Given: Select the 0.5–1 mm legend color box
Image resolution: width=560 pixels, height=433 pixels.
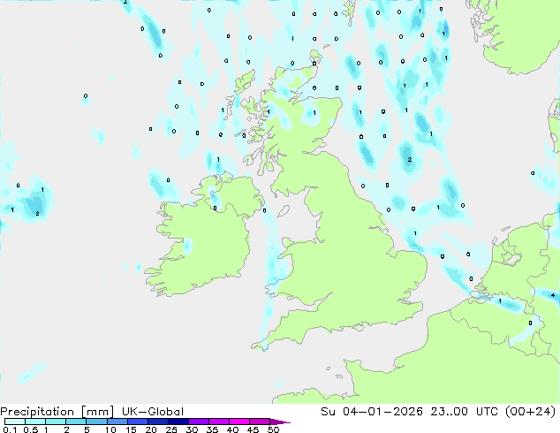Looking at the screenshot, I should [x=35, y=422].
